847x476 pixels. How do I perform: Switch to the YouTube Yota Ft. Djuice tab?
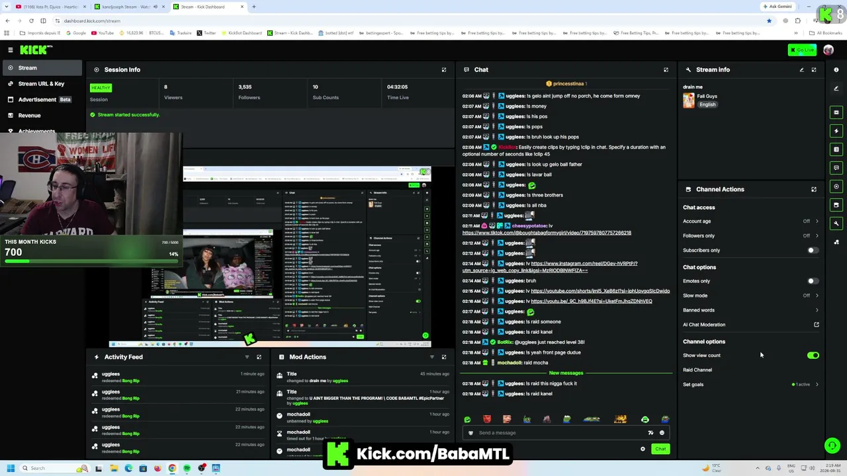[50, 7]
